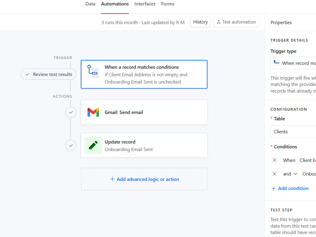Open the automation History

tap(201, 22)
